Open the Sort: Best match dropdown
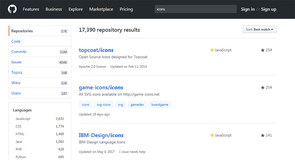 [x=259, y=29]
